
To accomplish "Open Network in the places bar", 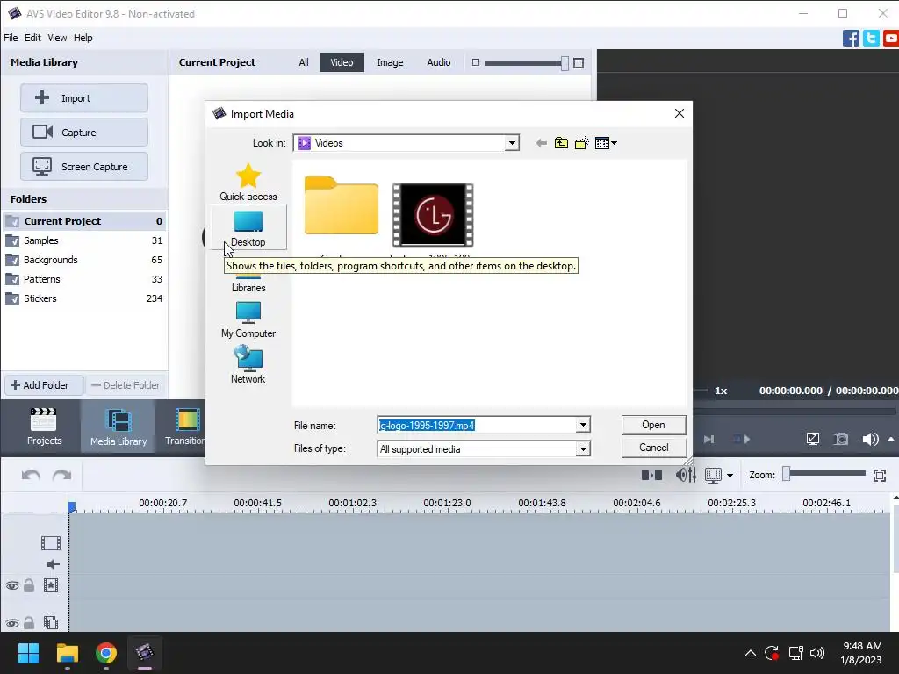I will [248, 365].
